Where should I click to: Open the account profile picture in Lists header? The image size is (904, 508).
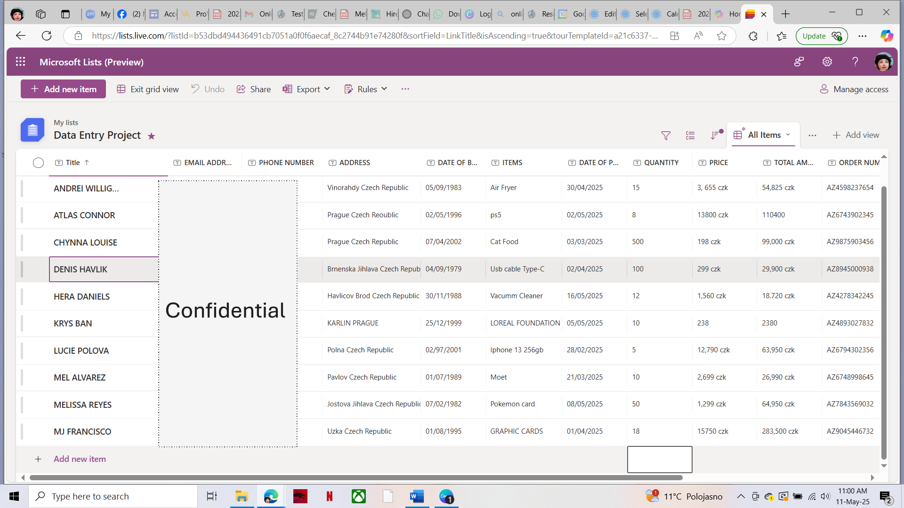click(883, 62)
